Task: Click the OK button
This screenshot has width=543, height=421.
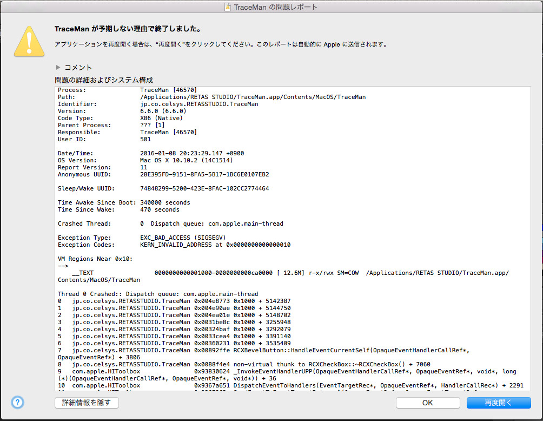Action: click(x=428, y=403)
